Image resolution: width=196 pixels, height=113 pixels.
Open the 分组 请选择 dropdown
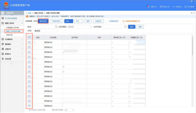point(46,31)
